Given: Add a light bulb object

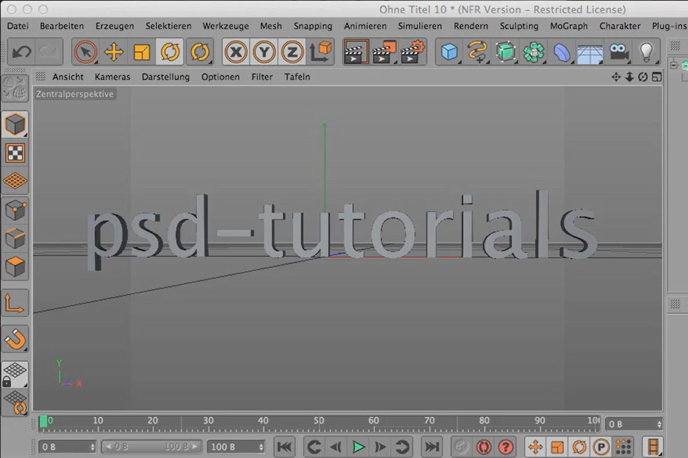Looking at the screenshot, I should click(646, 52).
